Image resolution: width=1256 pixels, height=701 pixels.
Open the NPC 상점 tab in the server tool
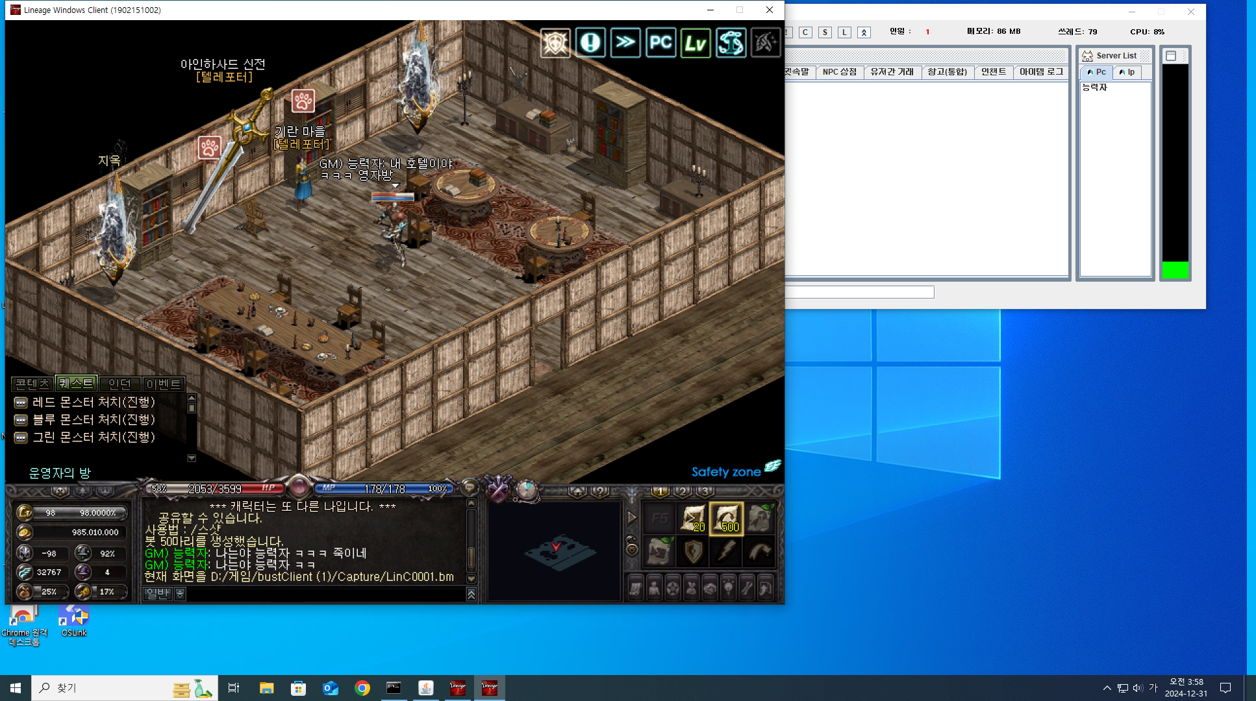839,72
